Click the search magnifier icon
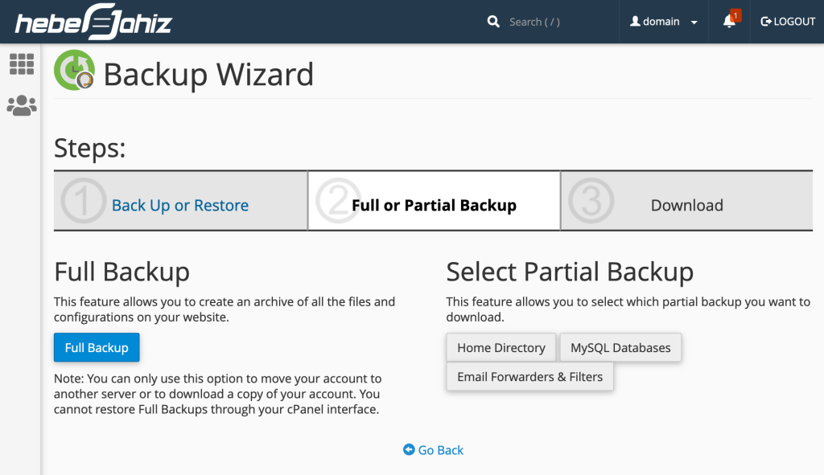Viewport: 824px width, 475px height. click(493, 22)
